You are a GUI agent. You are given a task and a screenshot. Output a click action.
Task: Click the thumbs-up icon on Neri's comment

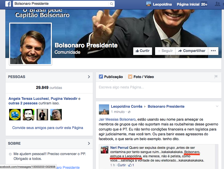click(130, 165)
